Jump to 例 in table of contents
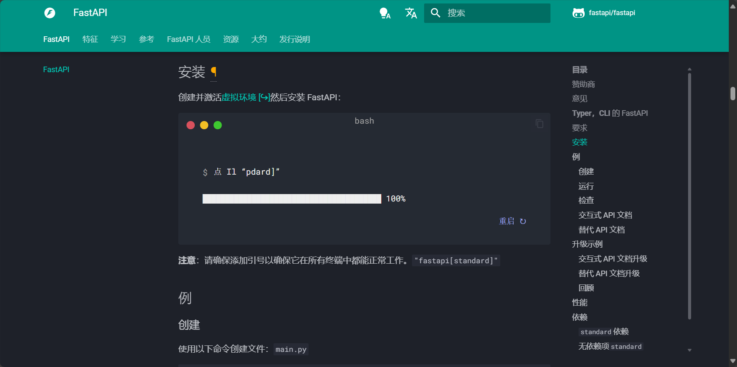Image resolution: width=737 pixels, height=367 pixels. click(576, 157)
